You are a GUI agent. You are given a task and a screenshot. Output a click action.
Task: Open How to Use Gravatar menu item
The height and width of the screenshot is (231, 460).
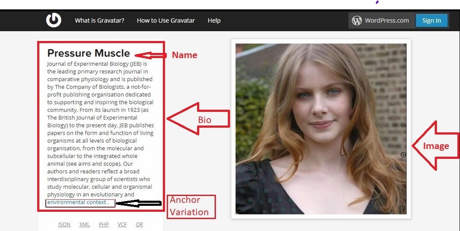point(166,20)
